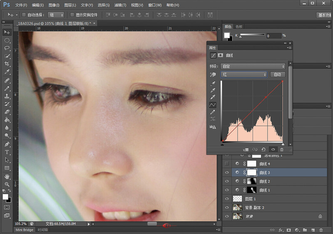Enable the Auto-Select checkbox
The width and height of the screenshot is (333, 234).
(x=24, y=15)
